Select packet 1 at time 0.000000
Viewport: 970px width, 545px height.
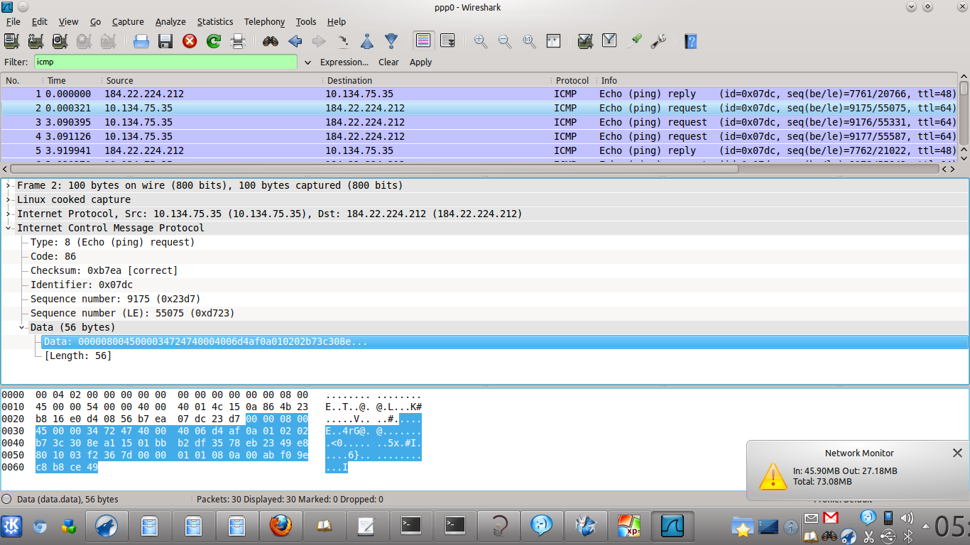[x=479, y=94]
